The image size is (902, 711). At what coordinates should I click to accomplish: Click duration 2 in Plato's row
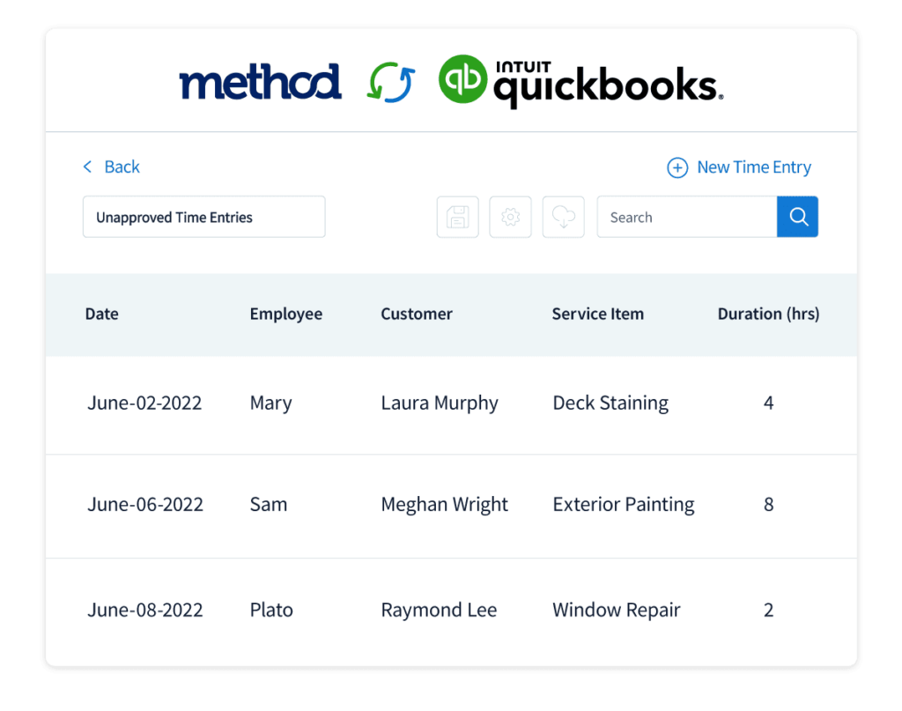pos(768,610)
